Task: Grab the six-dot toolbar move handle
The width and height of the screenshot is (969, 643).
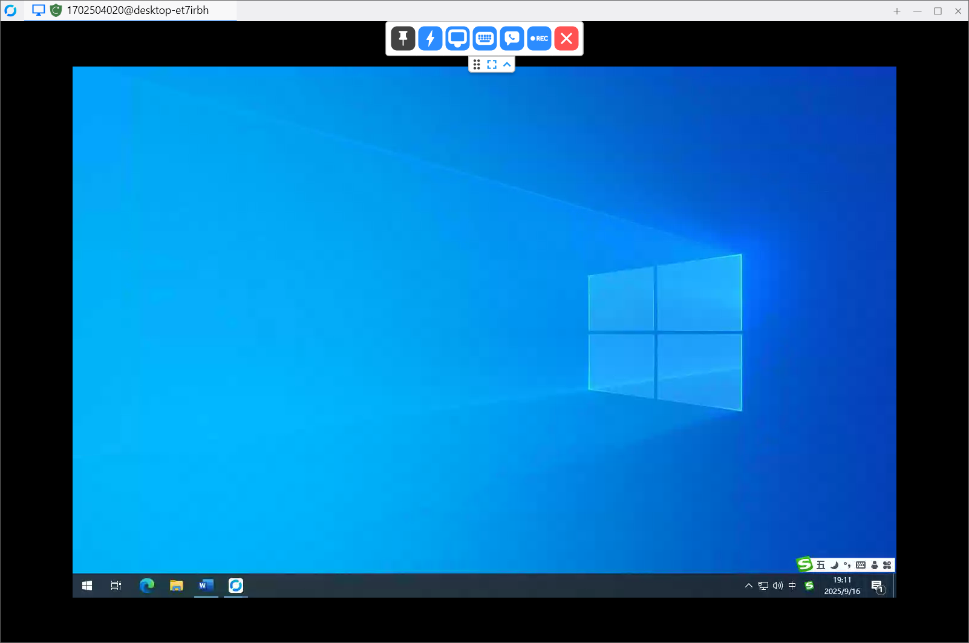Action: (x=477, y=64)
